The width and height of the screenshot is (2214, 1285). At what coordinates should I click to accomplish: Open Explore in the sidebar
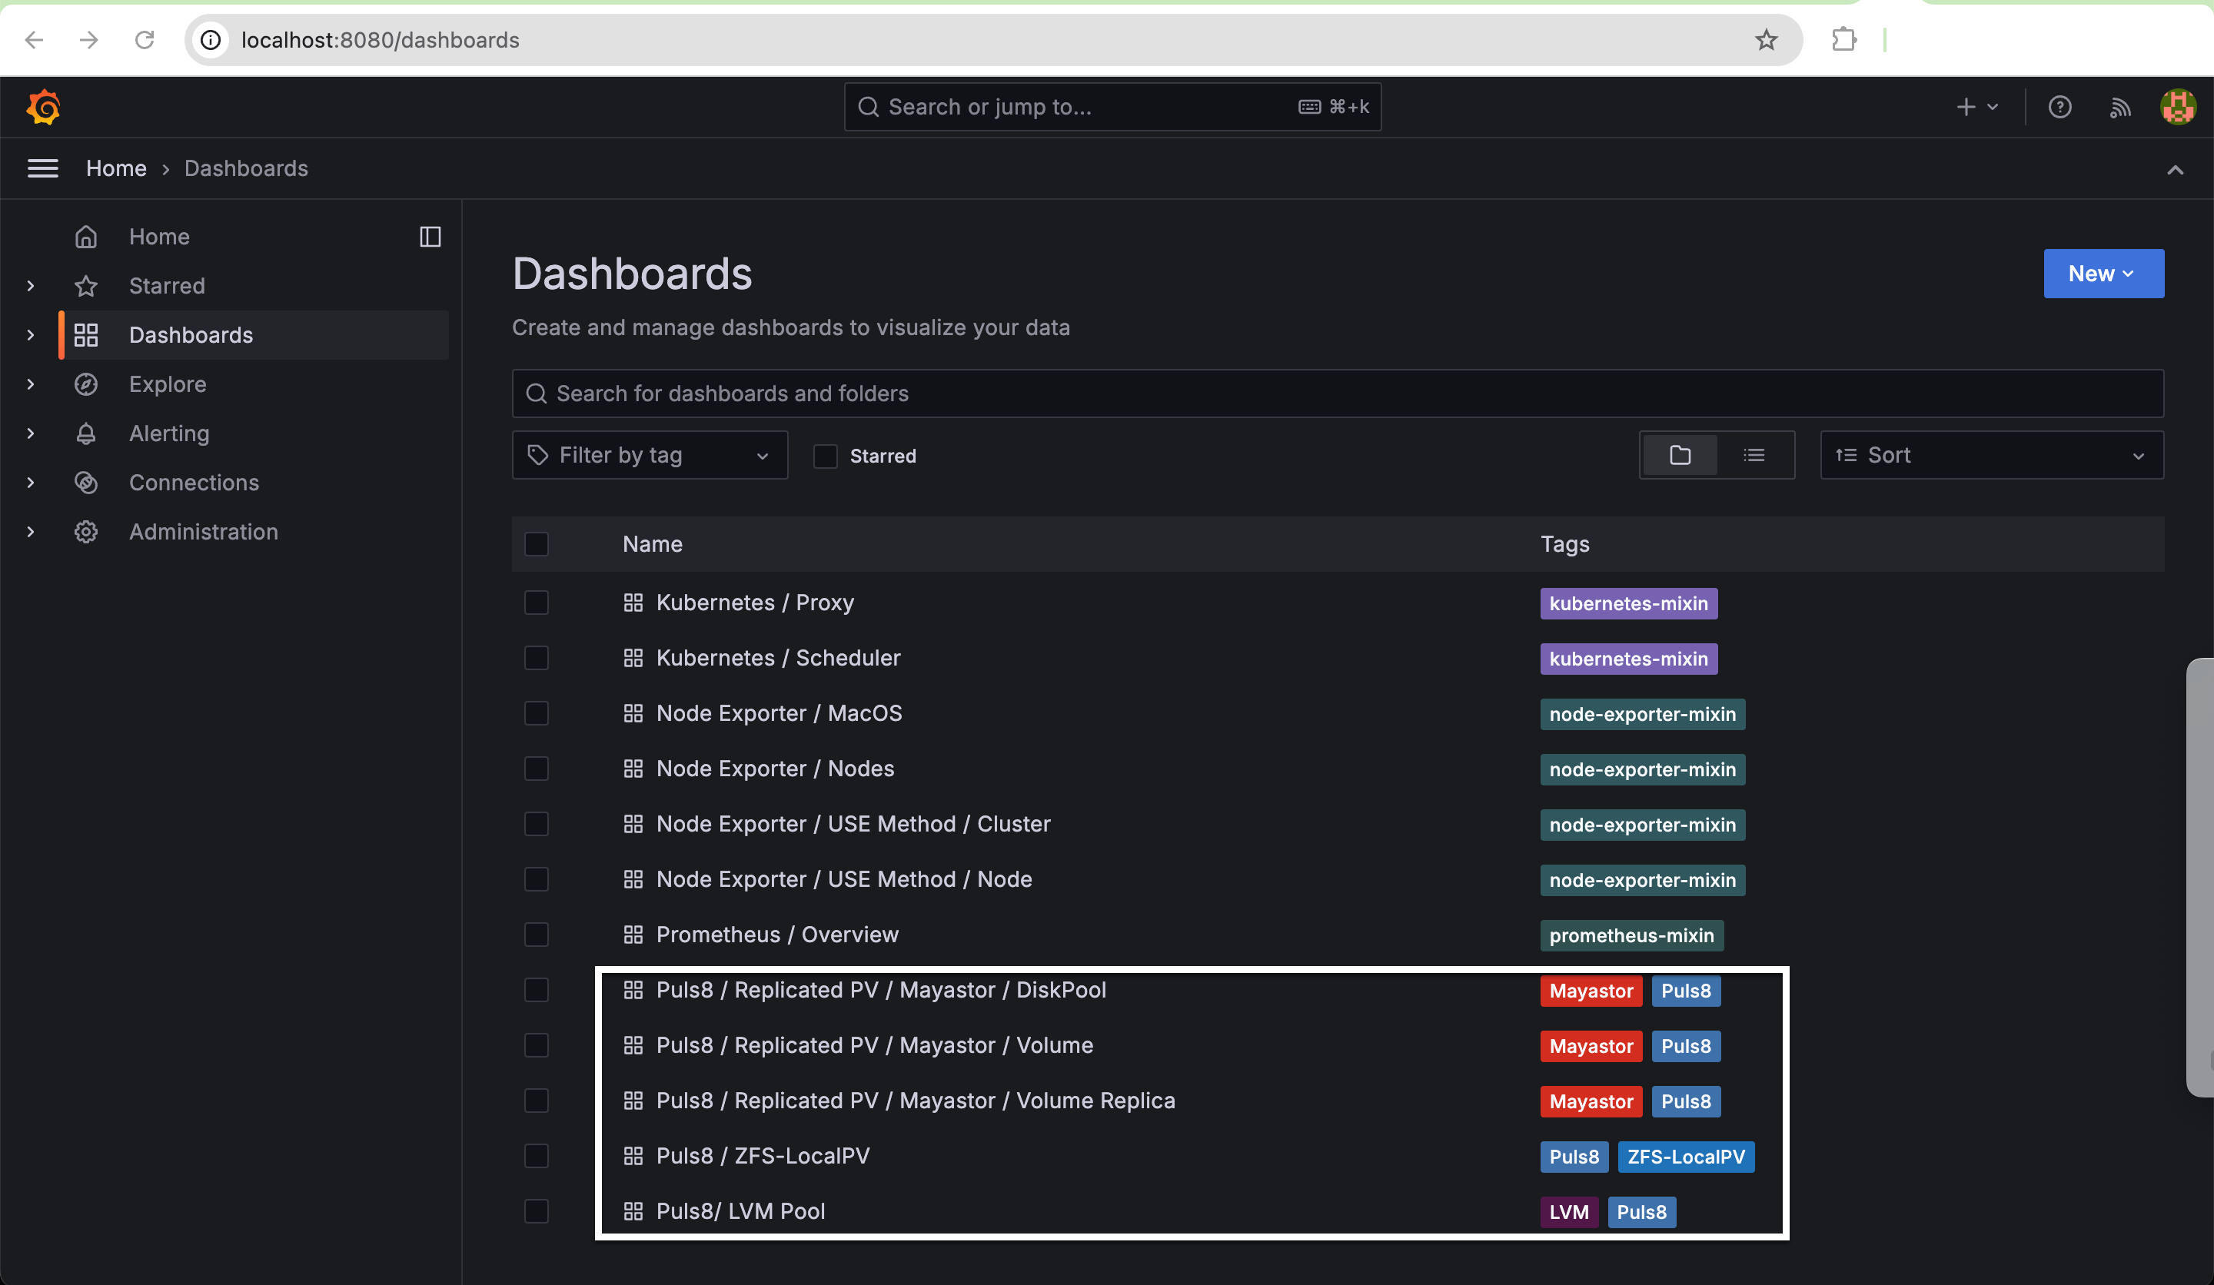point(167,385)
